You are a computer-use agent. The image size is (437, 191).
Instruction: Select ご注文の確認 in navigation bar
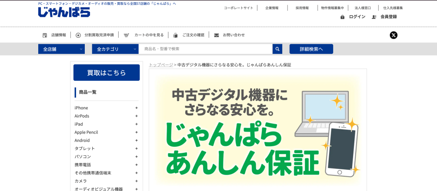(x=193, y=35)
